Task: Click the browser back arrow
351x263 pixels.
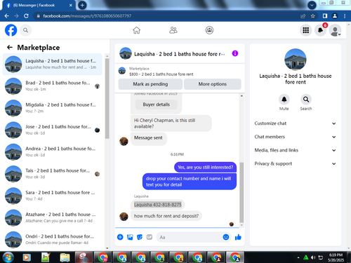Action: [7, 16]
